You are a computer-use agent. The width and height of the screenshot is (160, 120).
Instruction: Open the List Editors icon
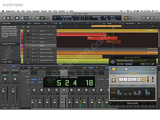click(x=144, y=18)
